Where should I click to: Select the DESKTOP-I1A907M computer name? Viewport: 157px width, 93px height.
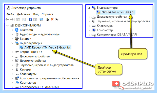coord(28,25)
